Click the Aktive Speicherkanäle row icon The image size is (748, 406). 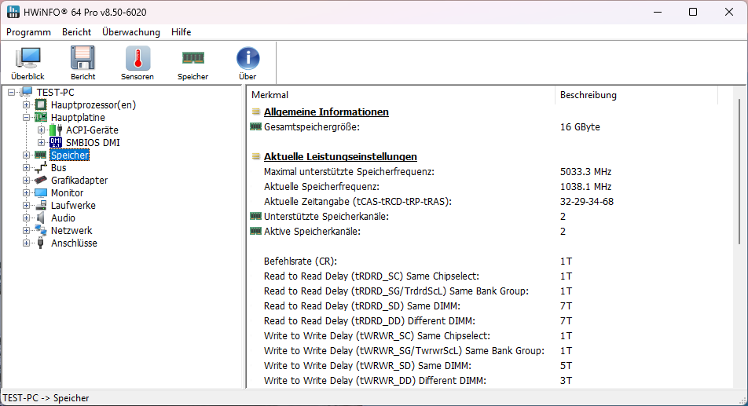point(255,231)
